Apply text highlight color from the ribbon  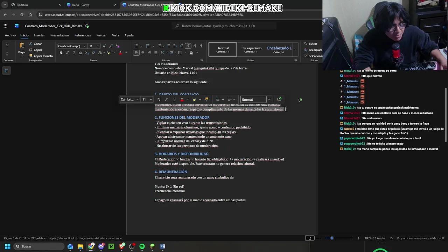click(109, 52)
